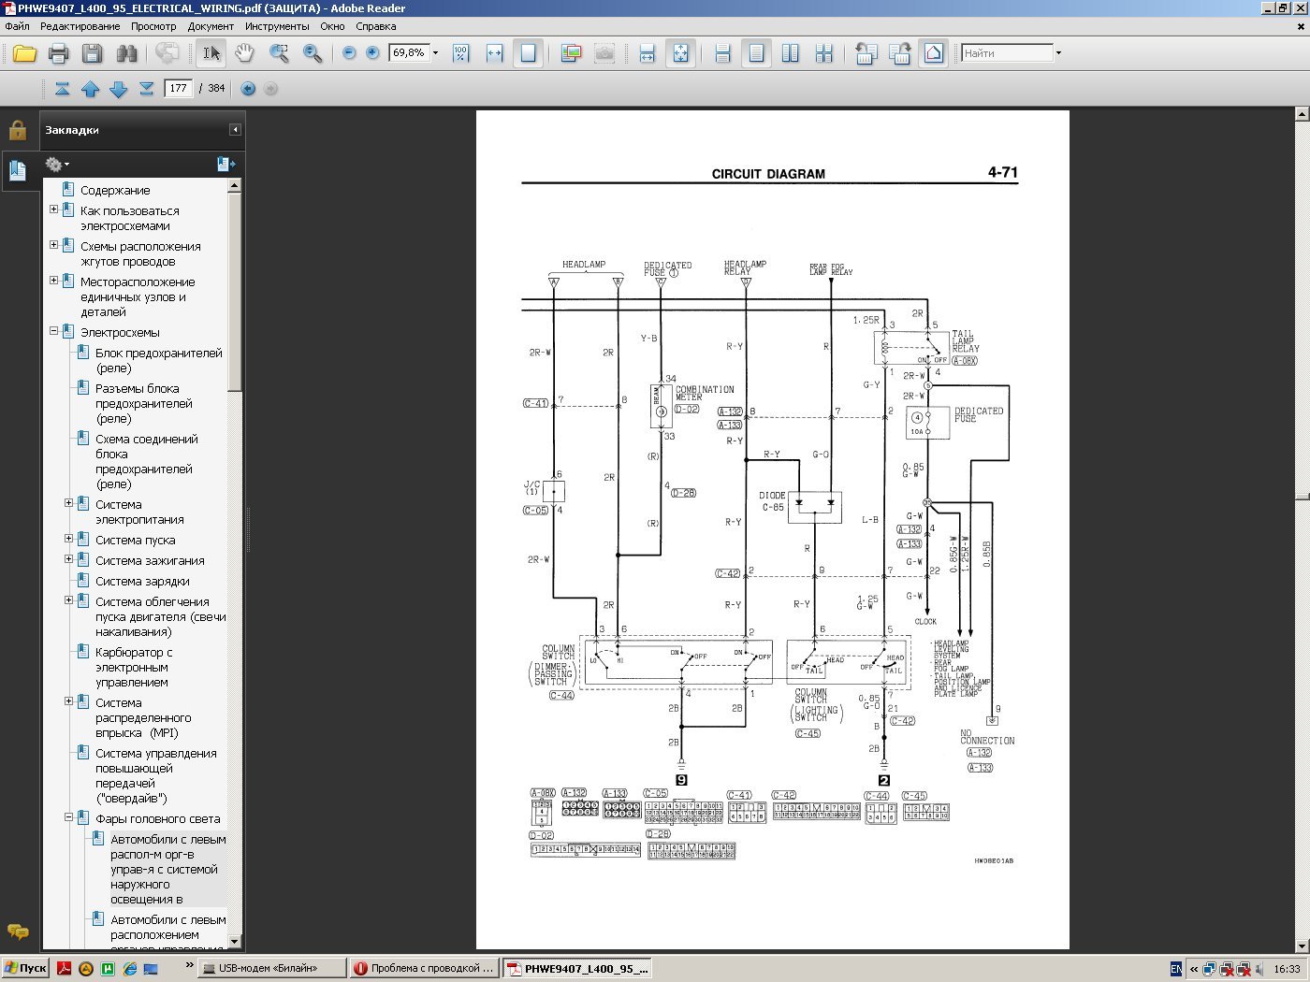The height and width of the screenshot is (982, 1310).
Task: Jump to the last page
Action: click(x=146, y=89)
